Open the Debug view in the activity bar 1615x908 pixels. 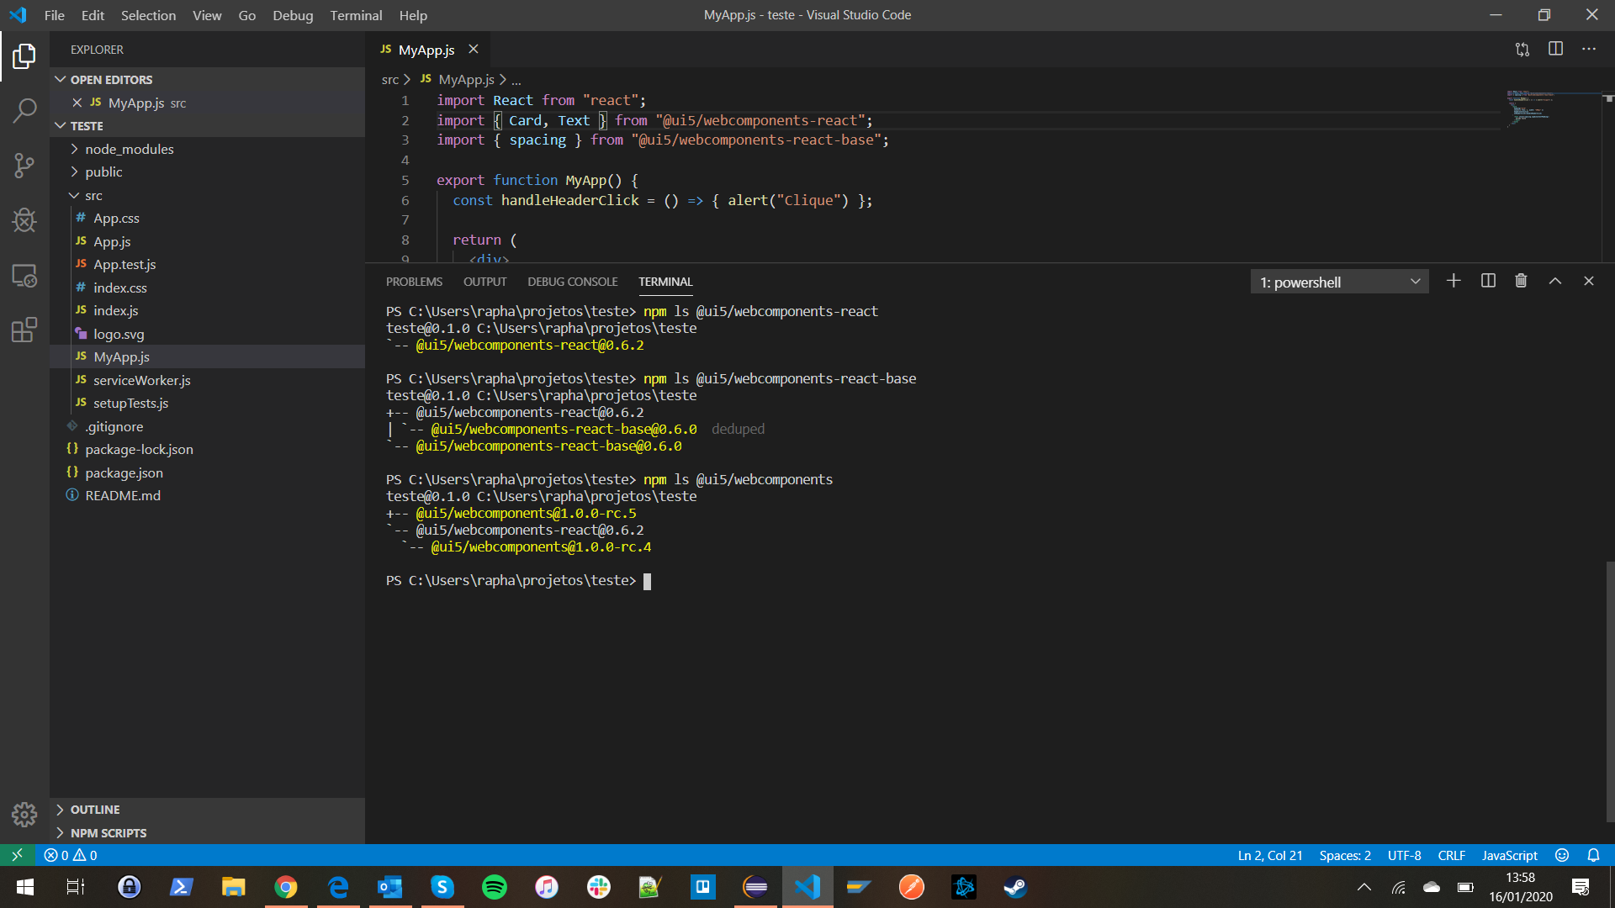coord(24,220)
